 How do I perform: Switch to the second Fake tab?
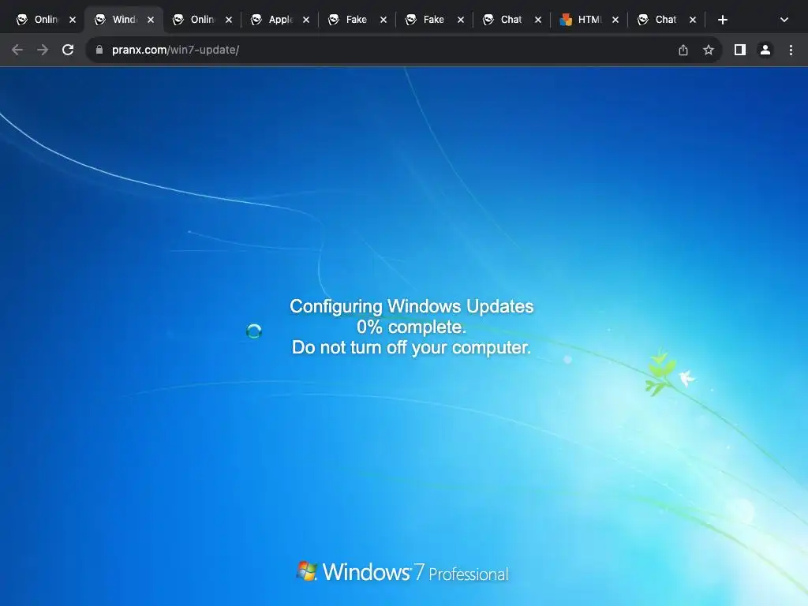click(x=426, y=20)
